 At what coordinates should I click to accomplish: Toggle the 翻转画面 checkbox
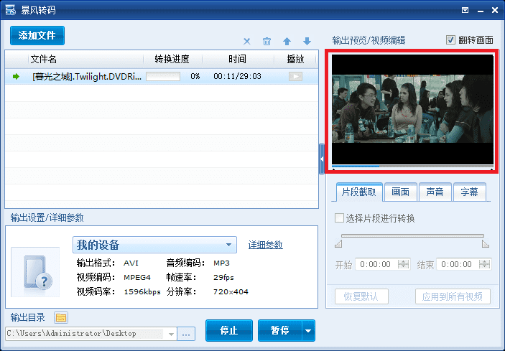click(x=450, y=40)
